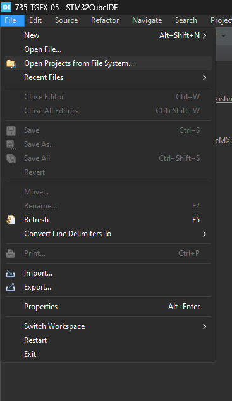Open the Navigate menu
This screenshot has width=232, height=401.
tap(147, 20)
